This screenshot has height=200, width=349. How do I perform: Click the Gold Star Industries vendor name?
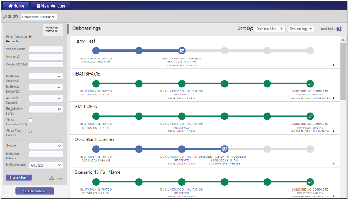coord(95,139)
